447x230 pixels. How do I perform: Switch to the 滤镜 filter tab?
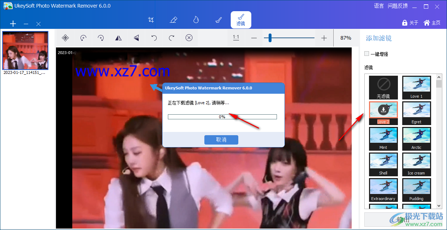coord(241,20)
